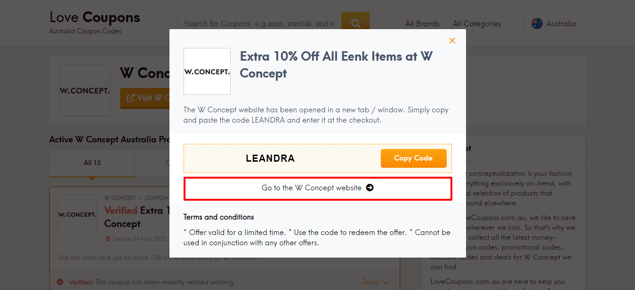Click the circular arrow icon beside website link

pyautogui.click(x=370, y=187)
